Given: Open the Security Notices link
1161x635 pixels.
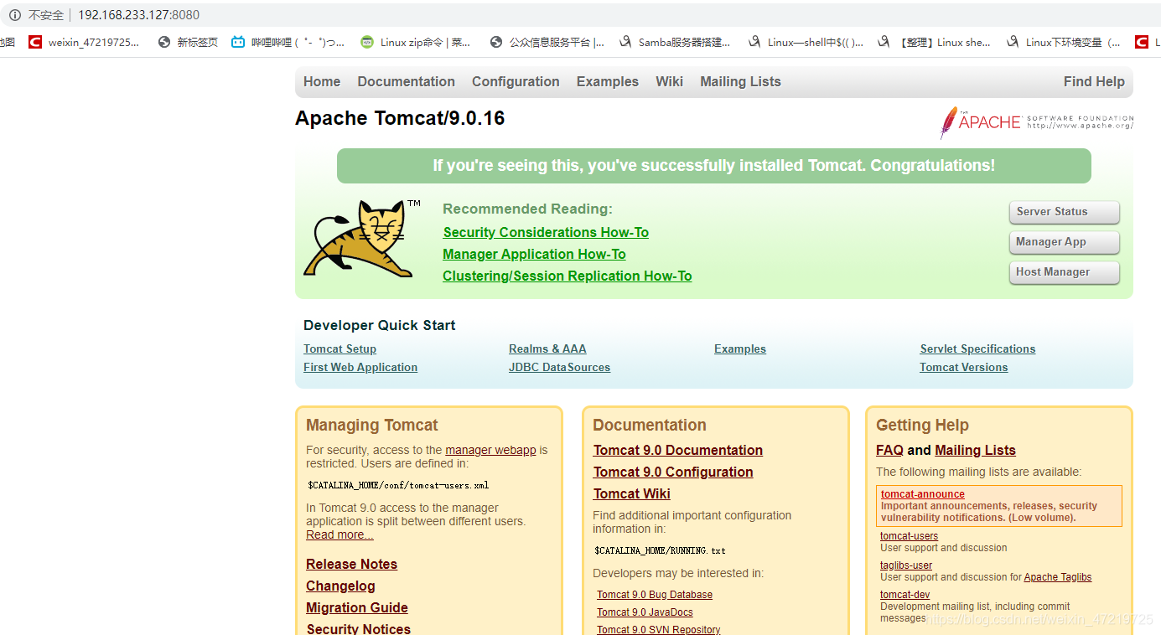Looking at the screenshot, I should (359, 628).
